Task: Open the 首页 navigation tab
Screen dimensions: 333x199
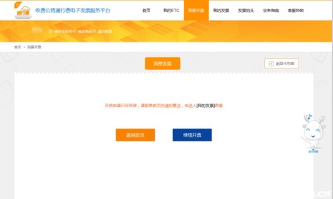Action: [147, 11]
